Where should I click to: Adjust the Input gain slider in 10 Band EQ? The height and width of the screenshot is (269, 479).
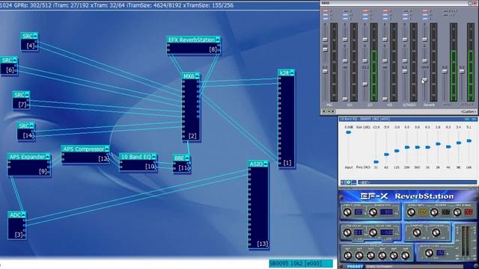point(349,132)
